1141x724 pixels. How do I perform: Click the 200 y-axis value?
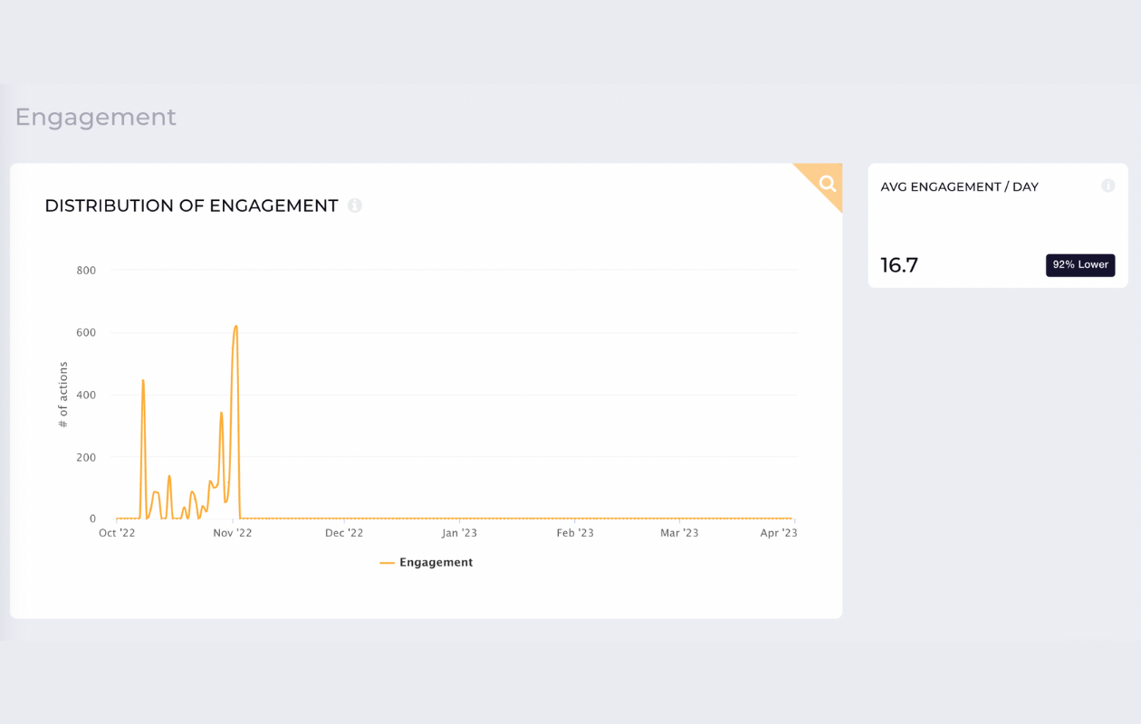(x=86, y=457)
